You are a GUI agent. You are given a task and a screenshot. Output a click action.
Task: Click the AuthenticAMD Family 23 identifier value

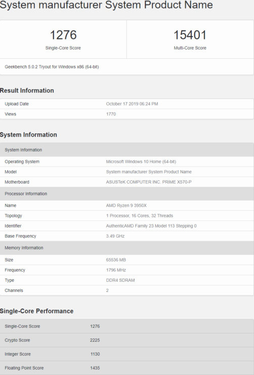tap(151, 226)
